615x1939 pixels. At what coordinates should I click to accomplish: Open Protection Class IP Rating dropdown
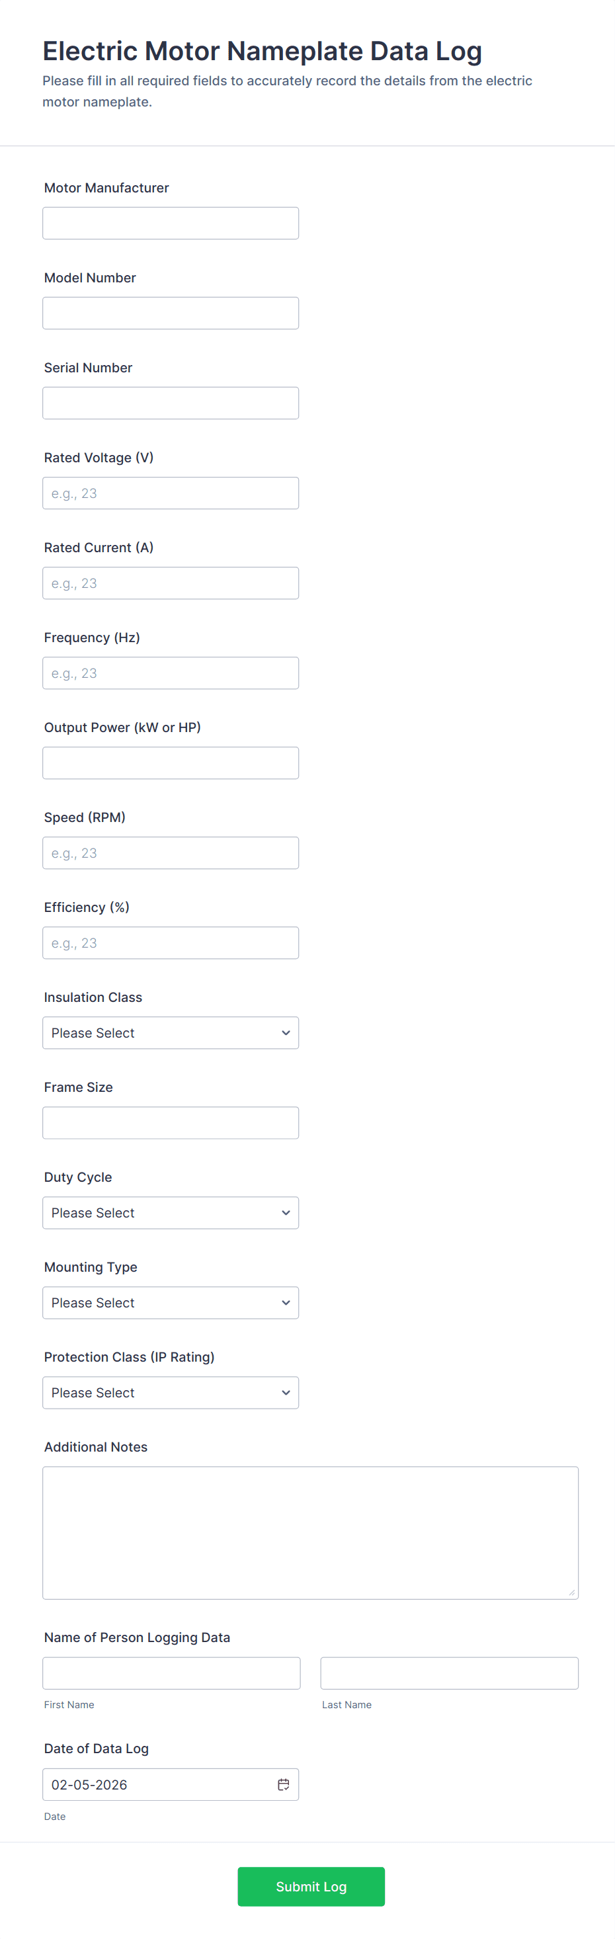point(170,1393)
